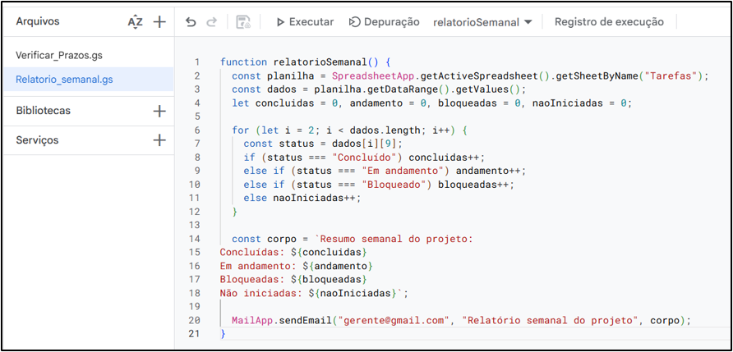Save the project with the disk icon
Image resolution: width=733 pixels, height=352 pixels.
click(243, 22)
